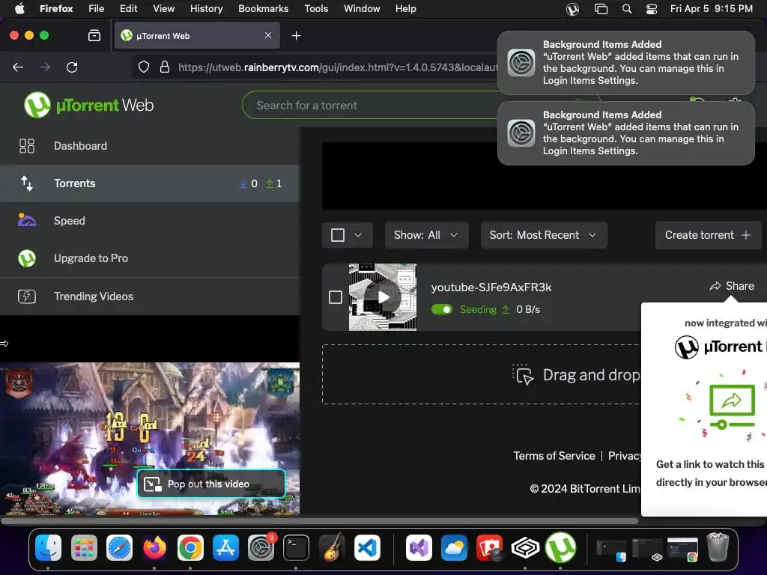The image size is (767, 575).
Task: Open the Show: All filter dropdown
Action: [426, 235]
